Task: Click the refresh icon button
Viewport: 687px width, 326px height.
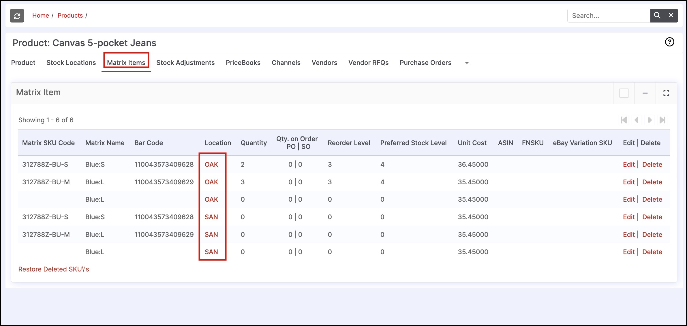Action: [17, 16]
